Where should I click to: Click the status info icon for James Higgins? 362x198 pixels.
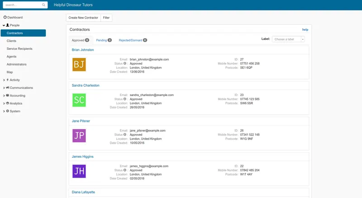click(125, 170)
